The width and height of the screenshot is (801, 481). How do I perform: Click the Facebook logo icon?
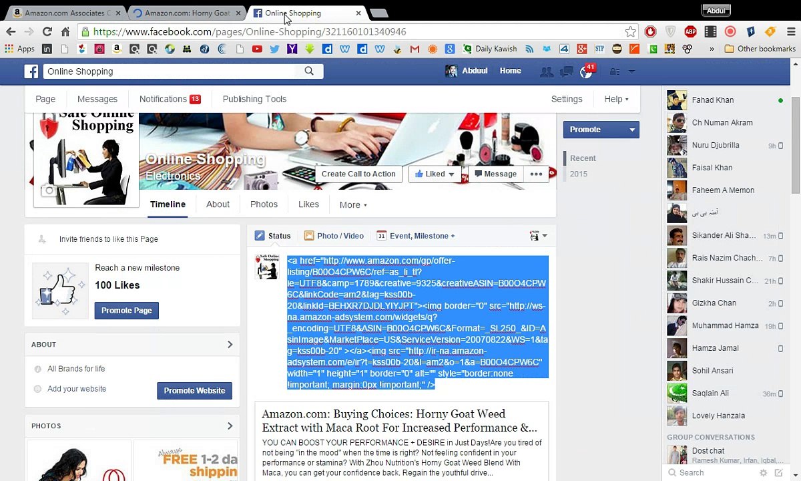click(31, 71)
